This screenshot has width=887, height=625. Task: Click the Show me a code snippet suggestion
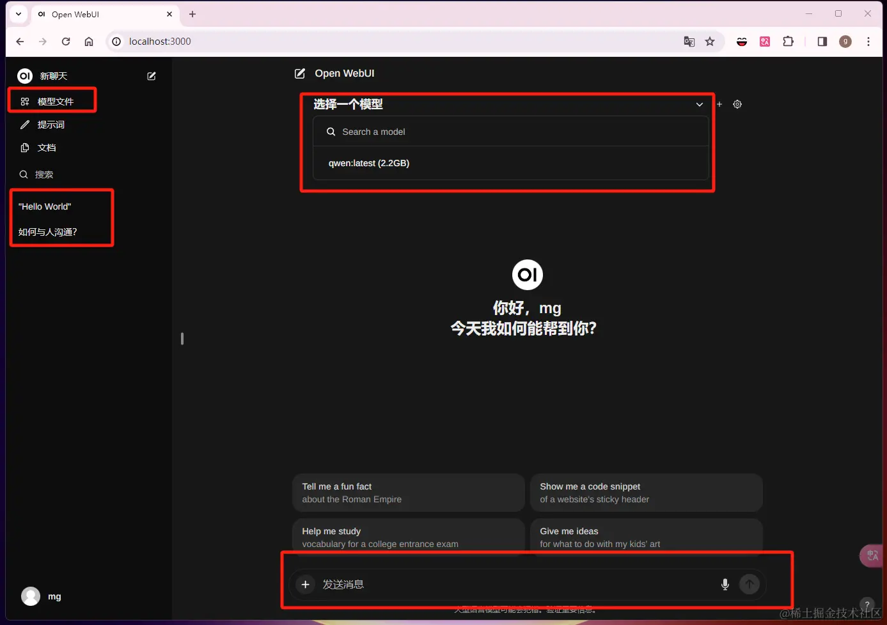[646, 492]
